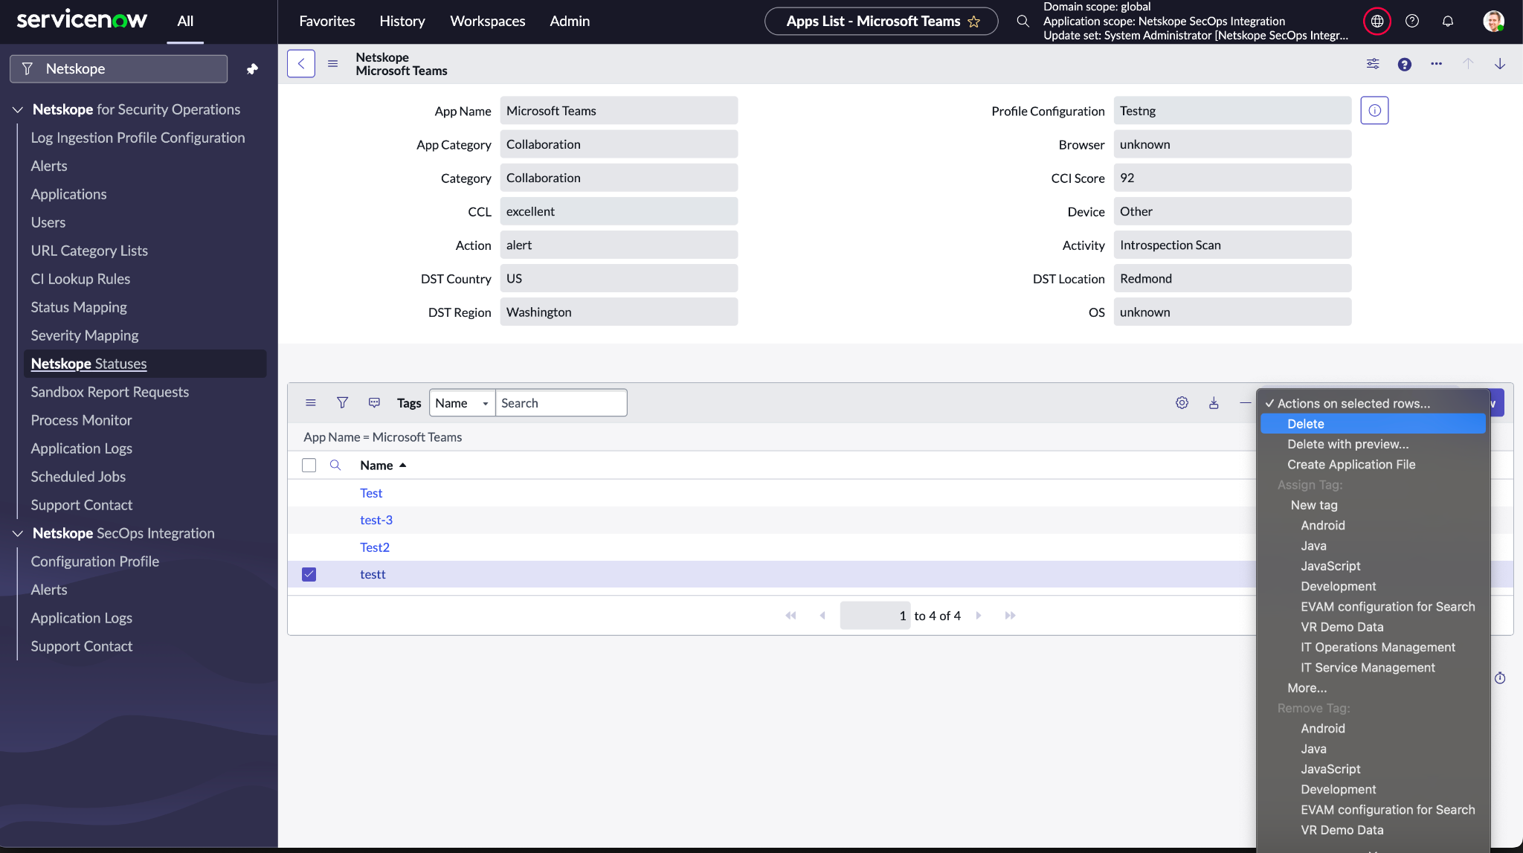Click the App Name field

[x=619, y=111]
